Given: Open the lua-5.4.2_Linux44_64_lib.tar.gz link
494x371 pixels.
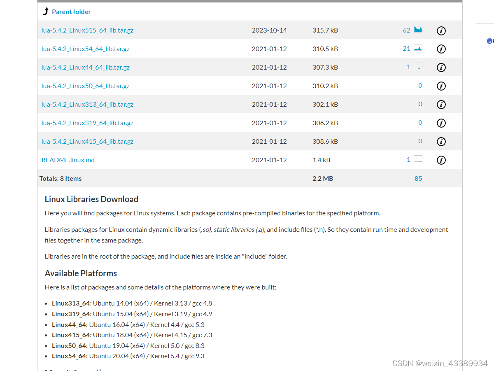Looking at the screenshot, I should [86, 68].
